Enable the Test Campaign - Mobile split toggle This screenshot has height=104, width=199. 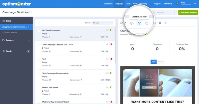point(111,44)
